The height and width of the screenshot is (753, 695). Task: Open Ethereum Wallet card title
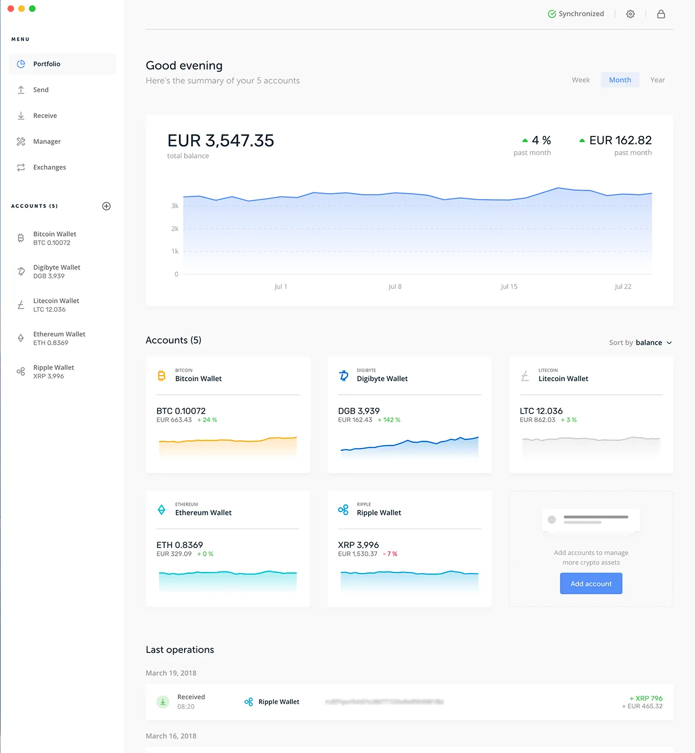pos(203,513)
